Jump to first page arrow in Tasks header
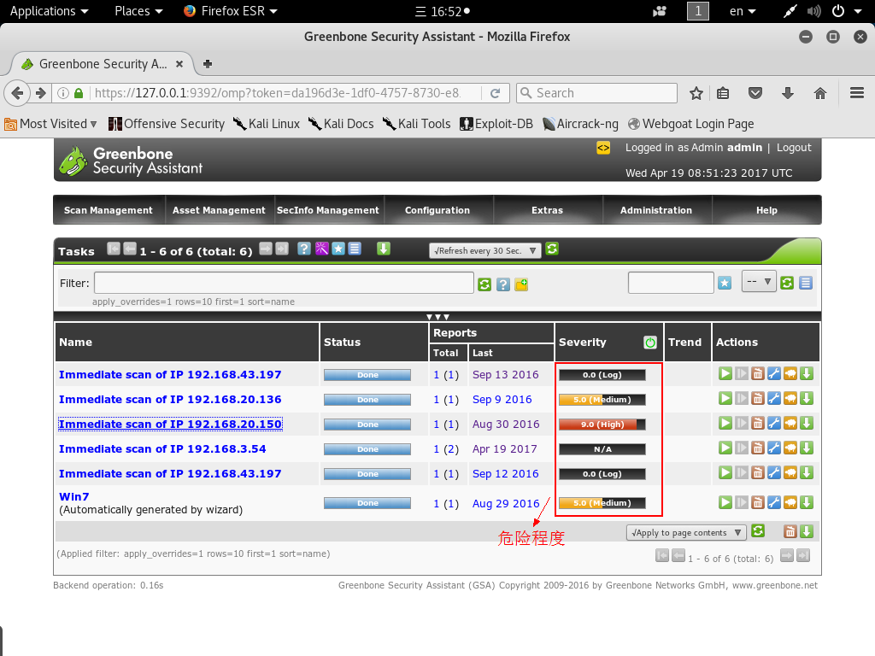Viewport: 875px width, 656px height. coord(114,249)
